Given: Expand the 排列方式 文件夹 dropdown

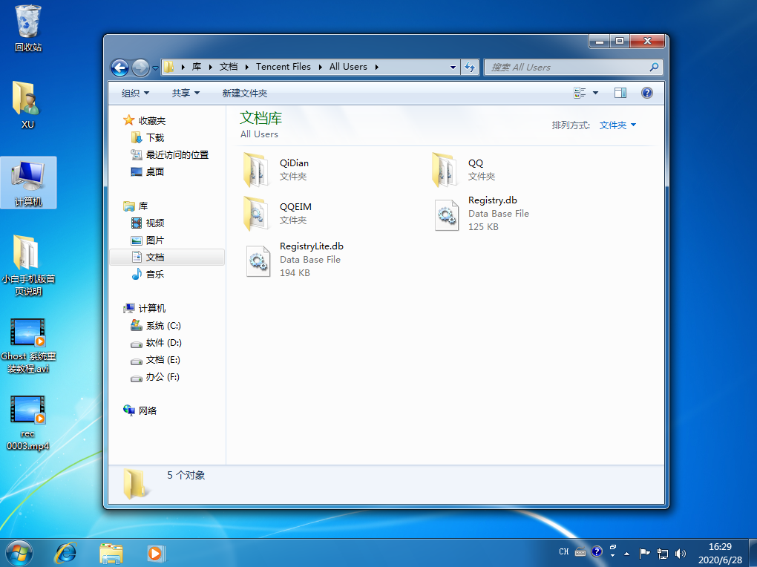Looking at the screenshot, I should 617,125.
